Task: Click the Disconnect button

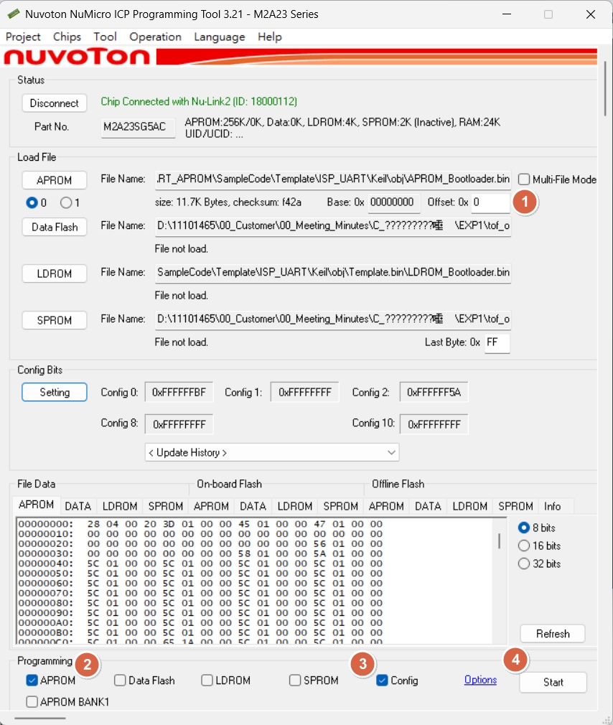Action: coord(55,103)
